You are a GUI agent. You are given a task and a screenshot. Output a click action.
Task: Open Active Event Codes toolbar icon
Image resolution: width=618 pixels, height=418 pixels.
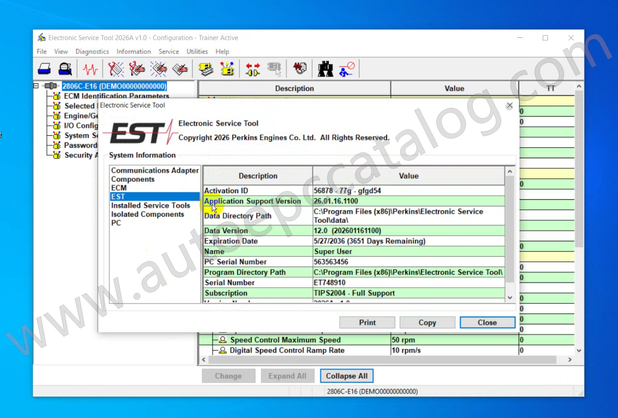coord(159,69)
